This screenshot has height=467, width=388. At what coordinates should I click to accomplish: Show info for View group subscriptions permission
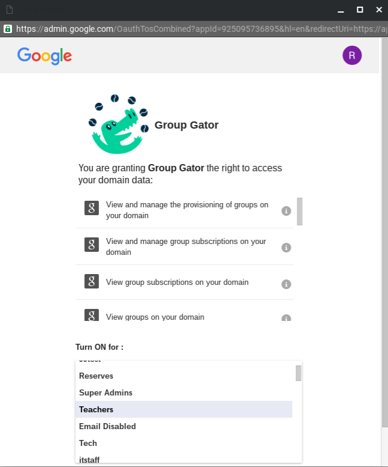pyautogui.click(x=286, y=284)
